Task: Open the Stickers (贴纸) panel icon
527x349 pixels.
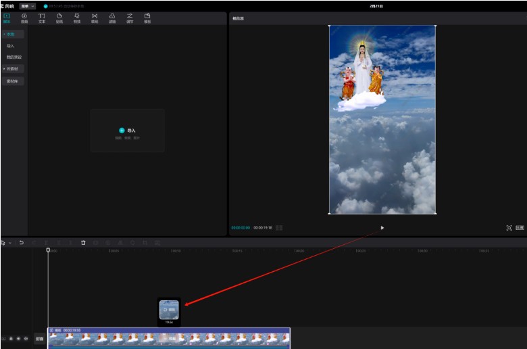Action: pos(59,18)
